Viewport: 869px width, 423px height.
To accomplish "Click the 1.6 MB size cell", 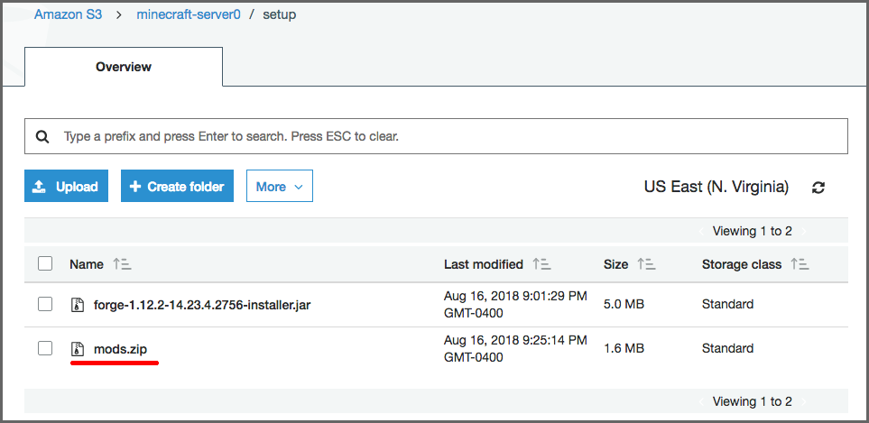I will pyautogui.click(x=624, y=348).
